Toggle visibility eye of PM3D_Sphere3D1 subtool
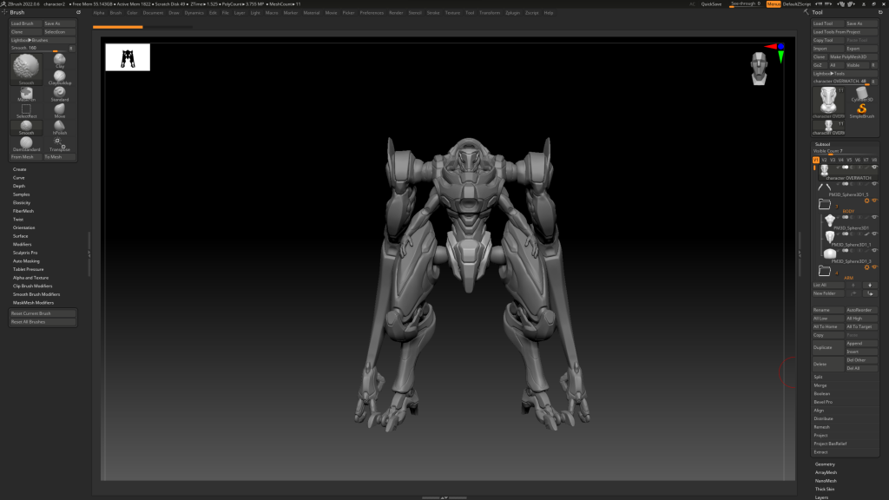This screenshot has width=889, height=500. 874,217
